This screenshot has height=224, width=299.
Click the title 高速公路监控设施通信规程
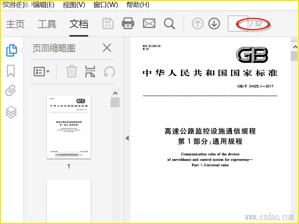210,131
